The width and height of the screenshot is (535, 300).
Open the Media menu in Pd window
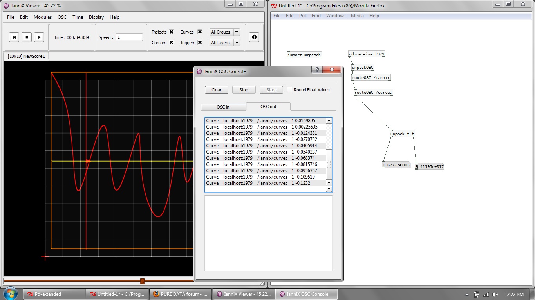357,16
